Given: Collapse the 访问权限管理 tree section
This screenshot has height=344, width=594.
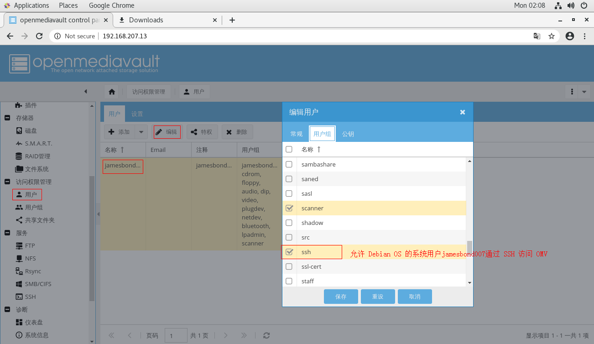Looking at the screenshot, I should (x=7, y=182).
